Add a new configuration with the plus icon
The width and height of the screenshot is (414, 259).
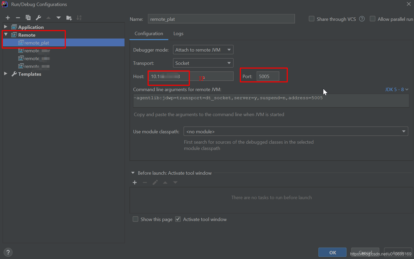(8, 18)
